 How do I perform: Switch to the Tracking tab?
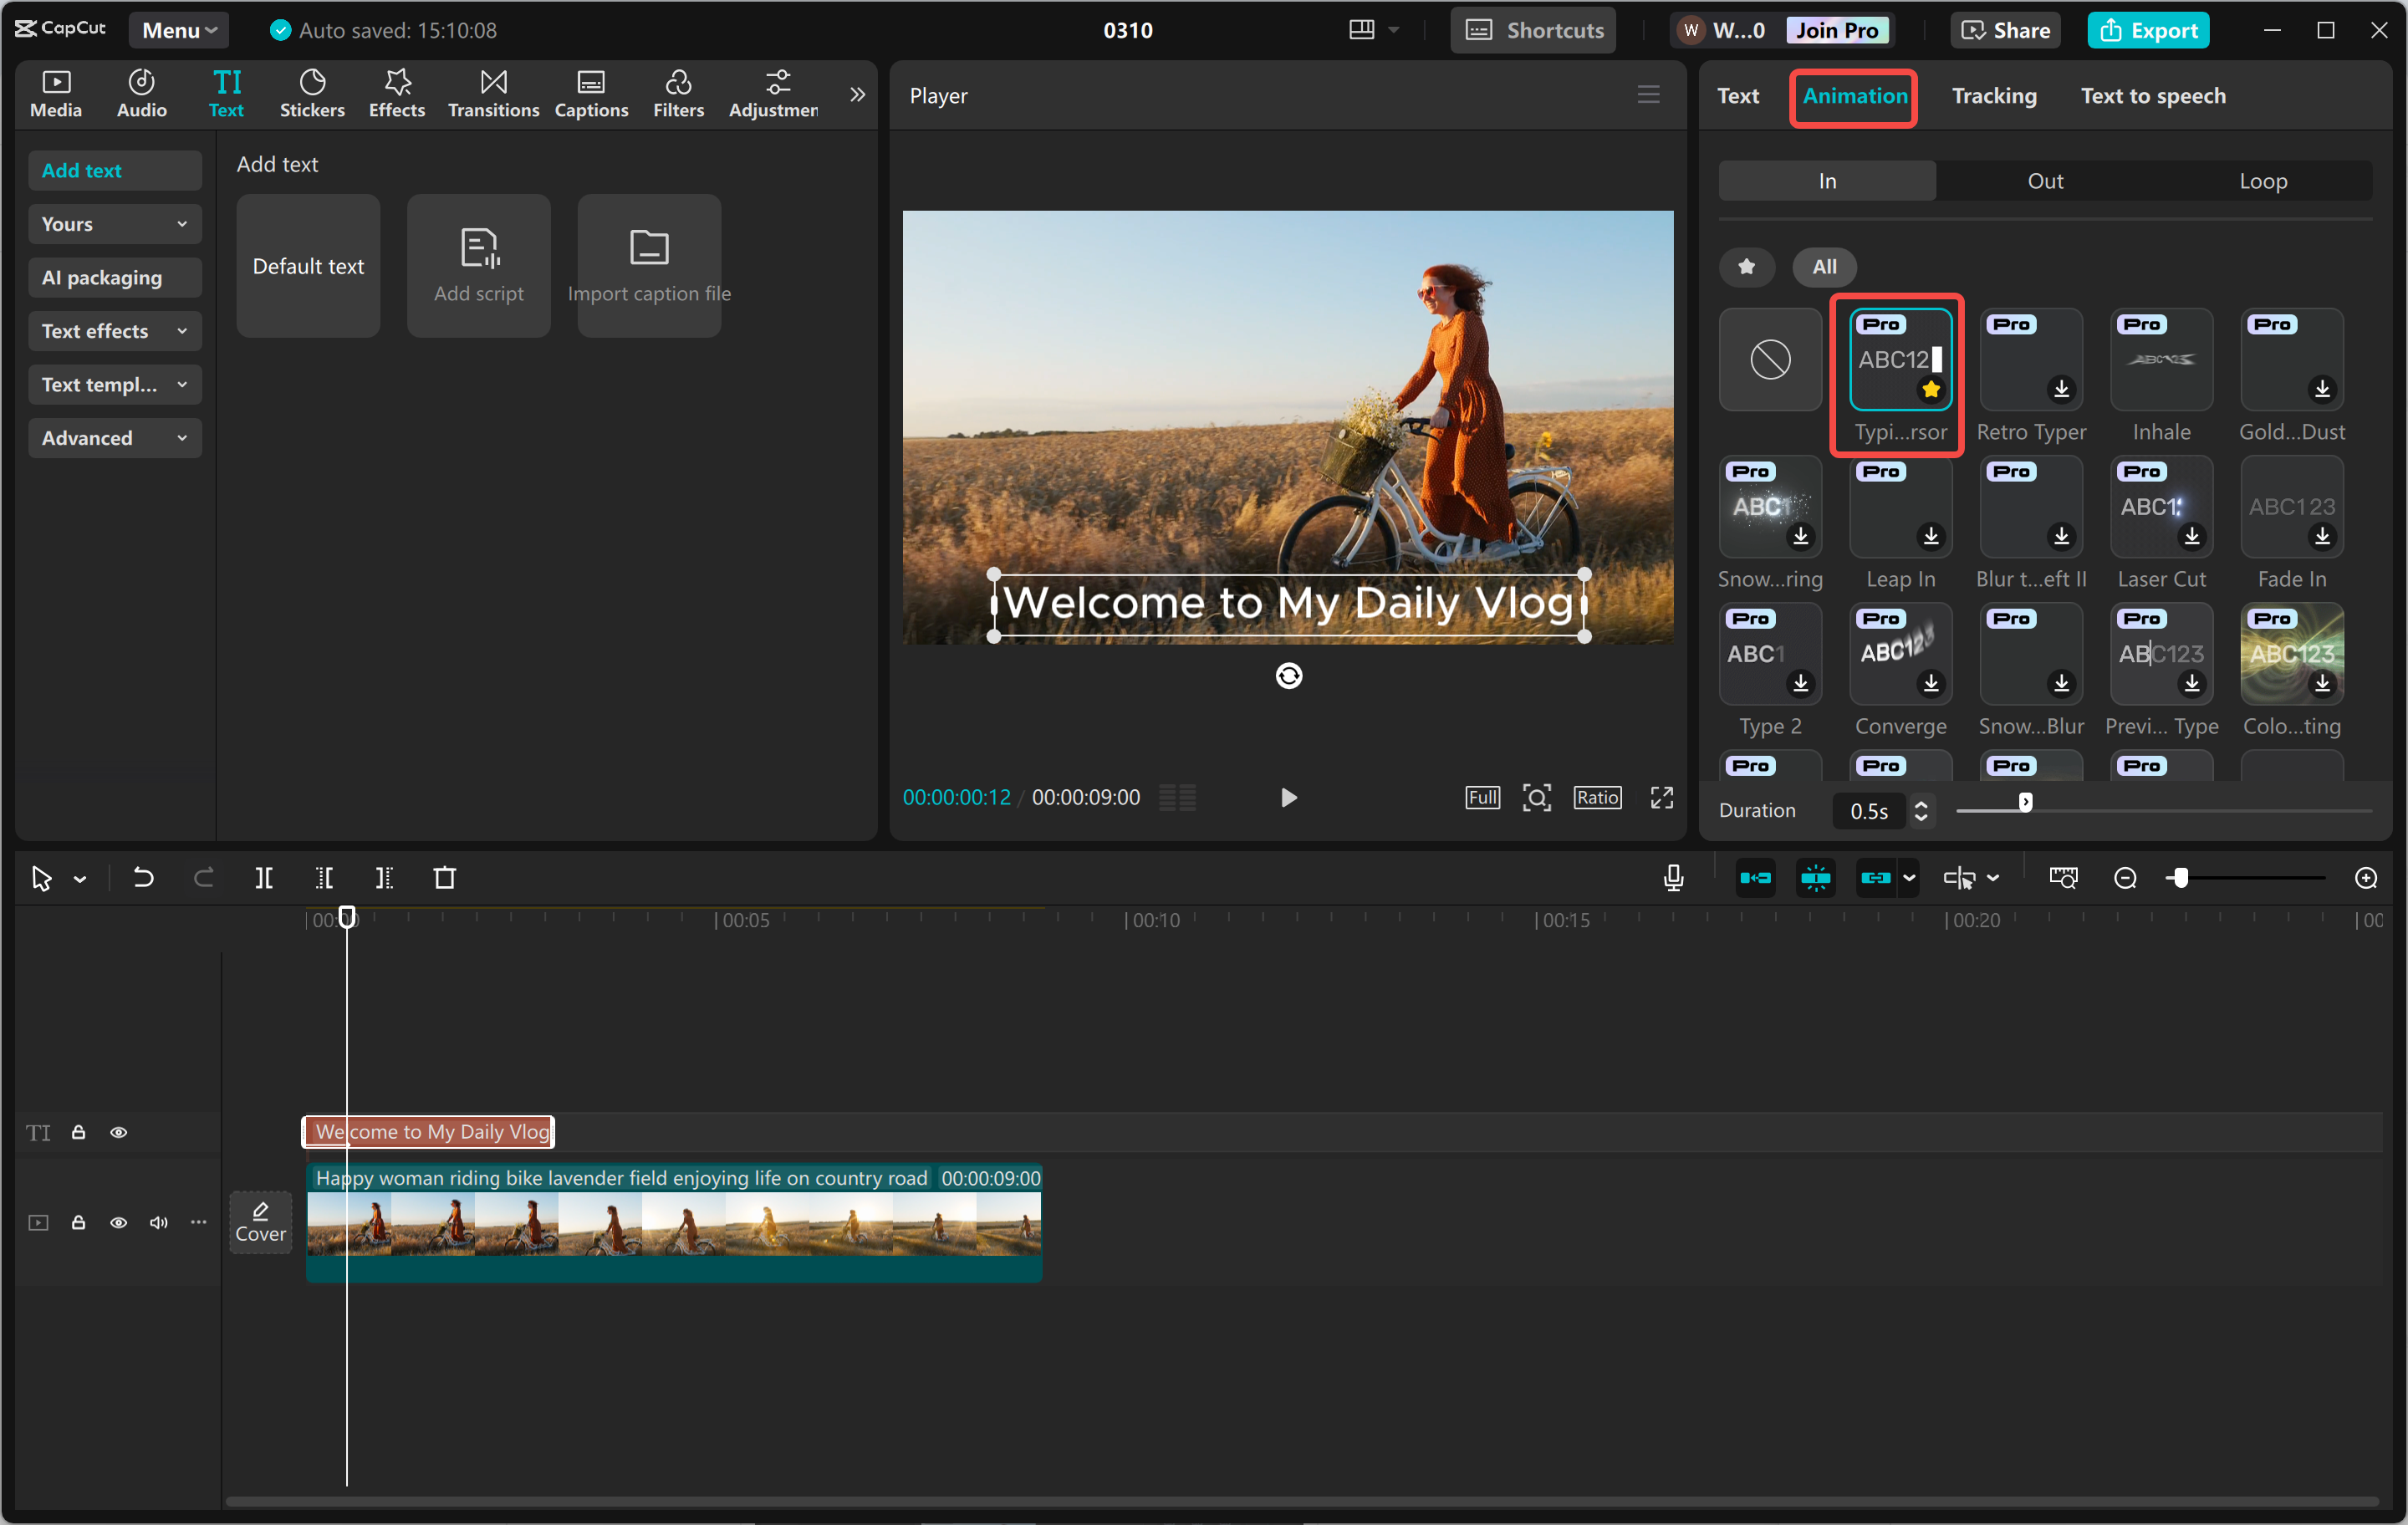tap(1994, 95)
